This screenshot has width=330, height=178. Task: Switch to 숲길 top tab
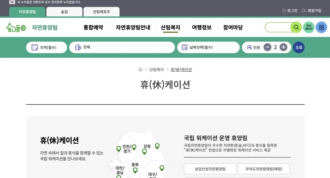pos(64,12)
